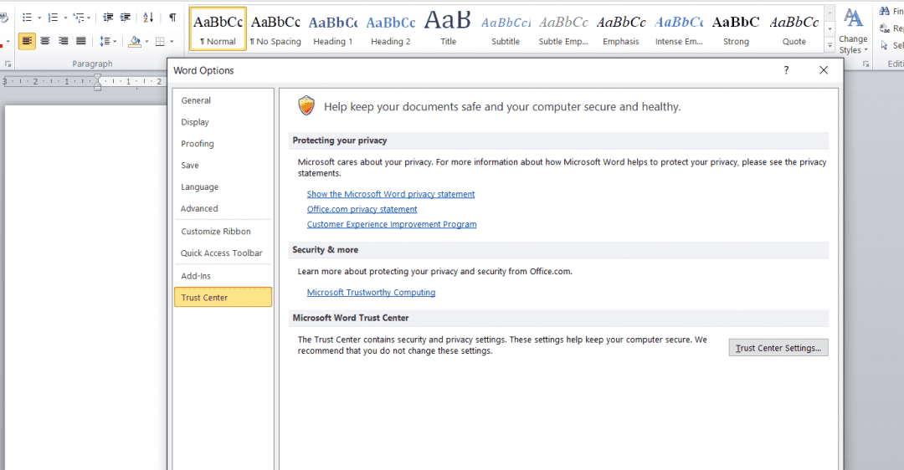Screen dimensions: 904x470
Task: Decrease the paragraph indent
Action: (108, 18)
